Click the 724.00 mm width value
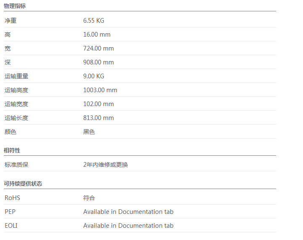The width and height of the screenshot is (303, 240). click(98, 48)
